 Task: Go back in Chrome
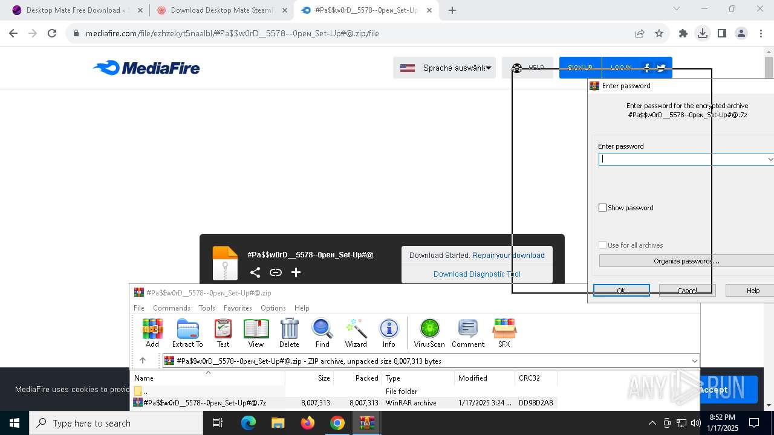point(13,33)
